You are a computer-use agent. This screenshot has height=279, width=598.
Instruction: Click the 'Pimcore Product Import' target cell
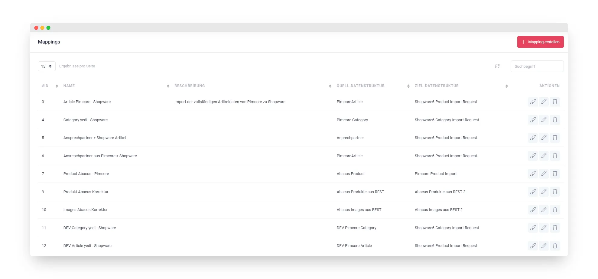click(436, 174)
